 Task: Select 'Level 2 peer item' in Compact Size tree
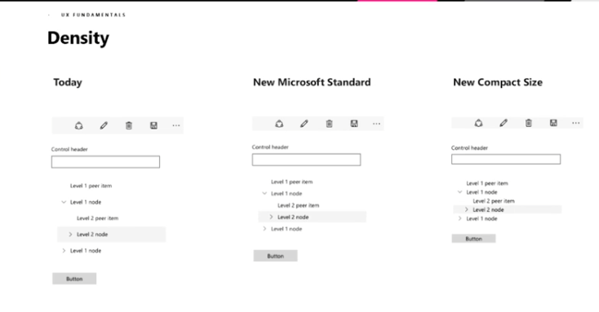[x=494, y=201]
